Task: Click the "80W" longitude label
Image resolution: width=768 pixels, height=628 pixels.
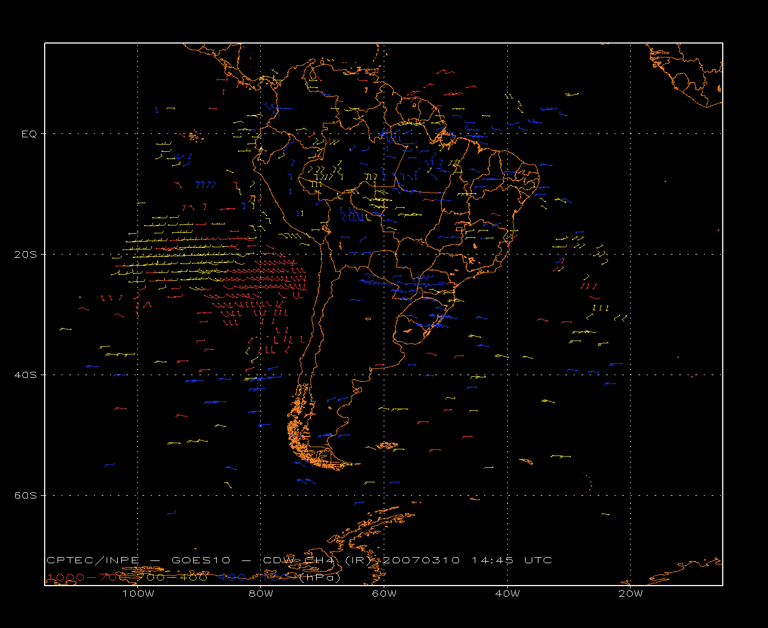Action: [261, 593]
